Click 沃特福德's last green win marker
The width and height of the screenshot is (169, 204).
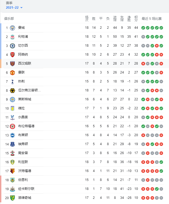(x=161, y=171)
